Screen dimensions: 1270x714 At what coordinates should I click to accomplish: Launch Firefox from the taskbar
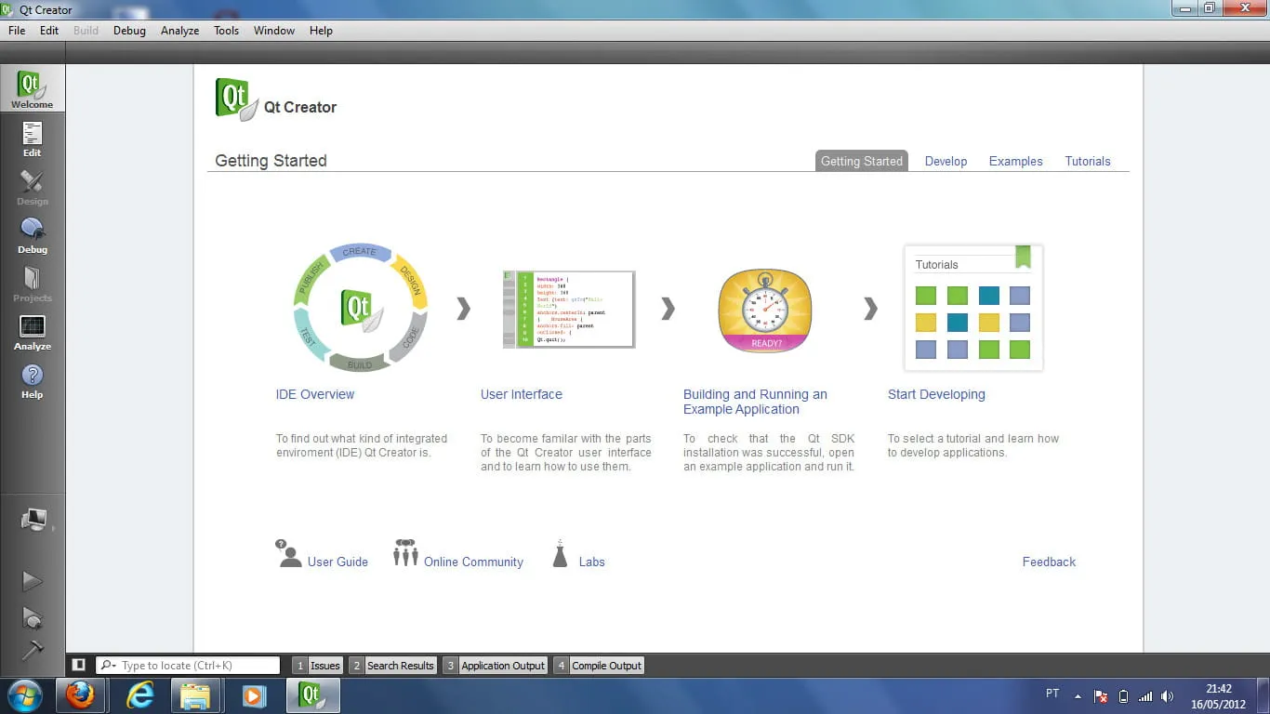tap(80, 695)
